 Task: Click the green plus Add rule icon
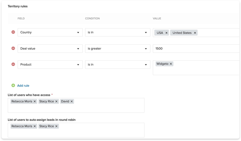click(13, 85)
